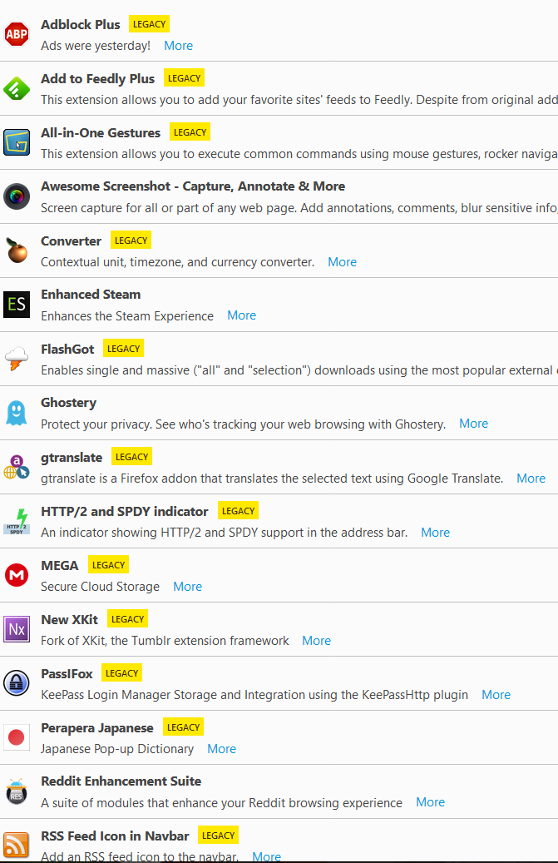Click the Add to Feedly Plus icon

pos(16,88)
